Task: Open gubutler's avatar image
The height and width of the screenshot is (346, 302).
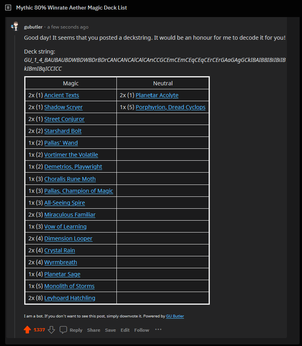Action: (x=15, y=27)
